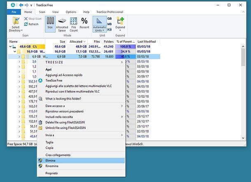Click the 34,9 % parent bar
The image size is (251, 182).
pos(125,51)
